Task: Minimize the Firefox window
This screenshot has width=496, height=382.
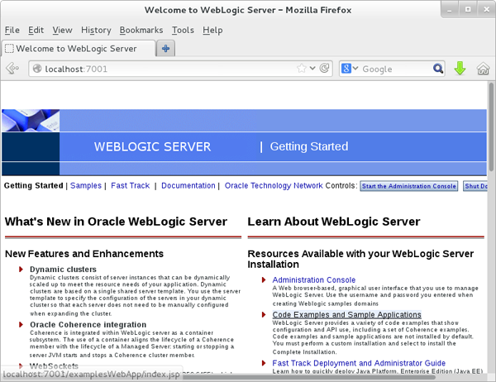Action: (x=450, y=10)
